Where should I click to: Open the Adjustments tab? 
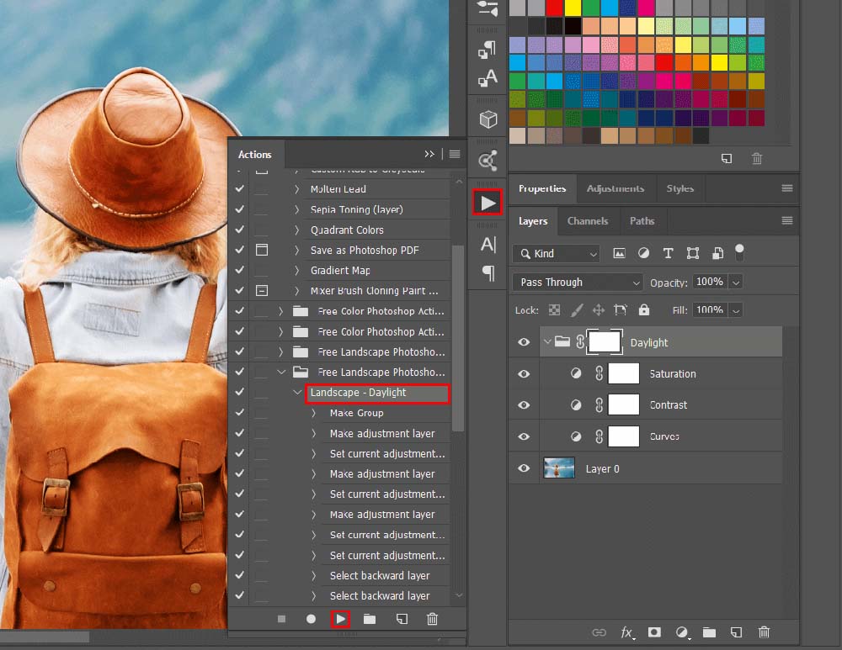(615, 188)
